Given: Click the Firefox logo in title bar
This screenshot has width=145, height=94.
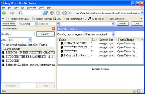Looking at the screenshot, I should (3, 3).
